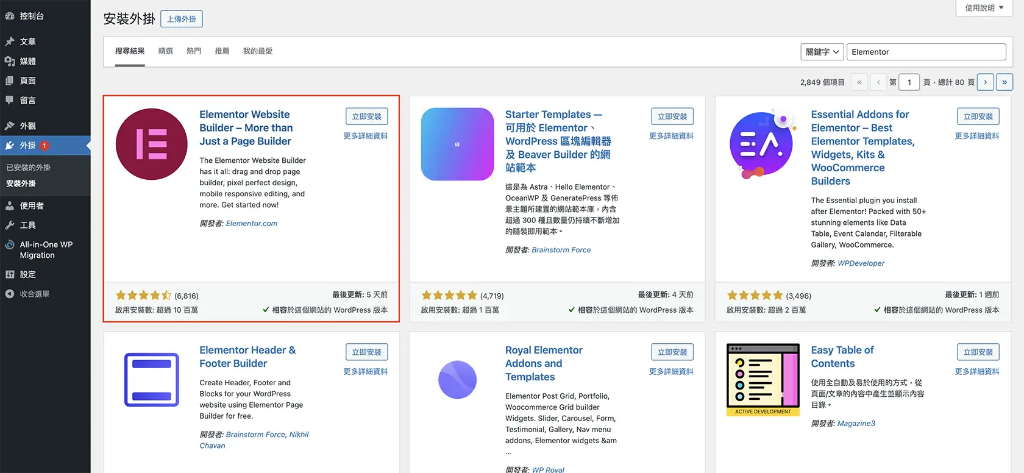Screen dimensions: 1024x473
Task: Click the 上傳外掛 upload button
Action: 182,19
